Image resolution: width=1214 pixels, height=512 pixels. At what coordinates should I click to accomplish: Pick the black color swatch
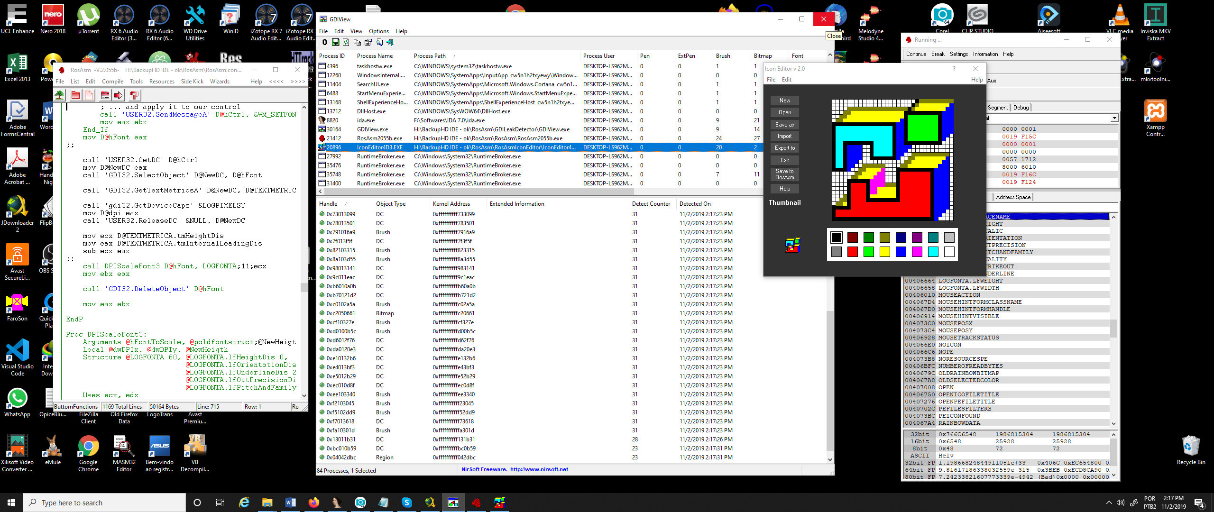click(837, 238)
